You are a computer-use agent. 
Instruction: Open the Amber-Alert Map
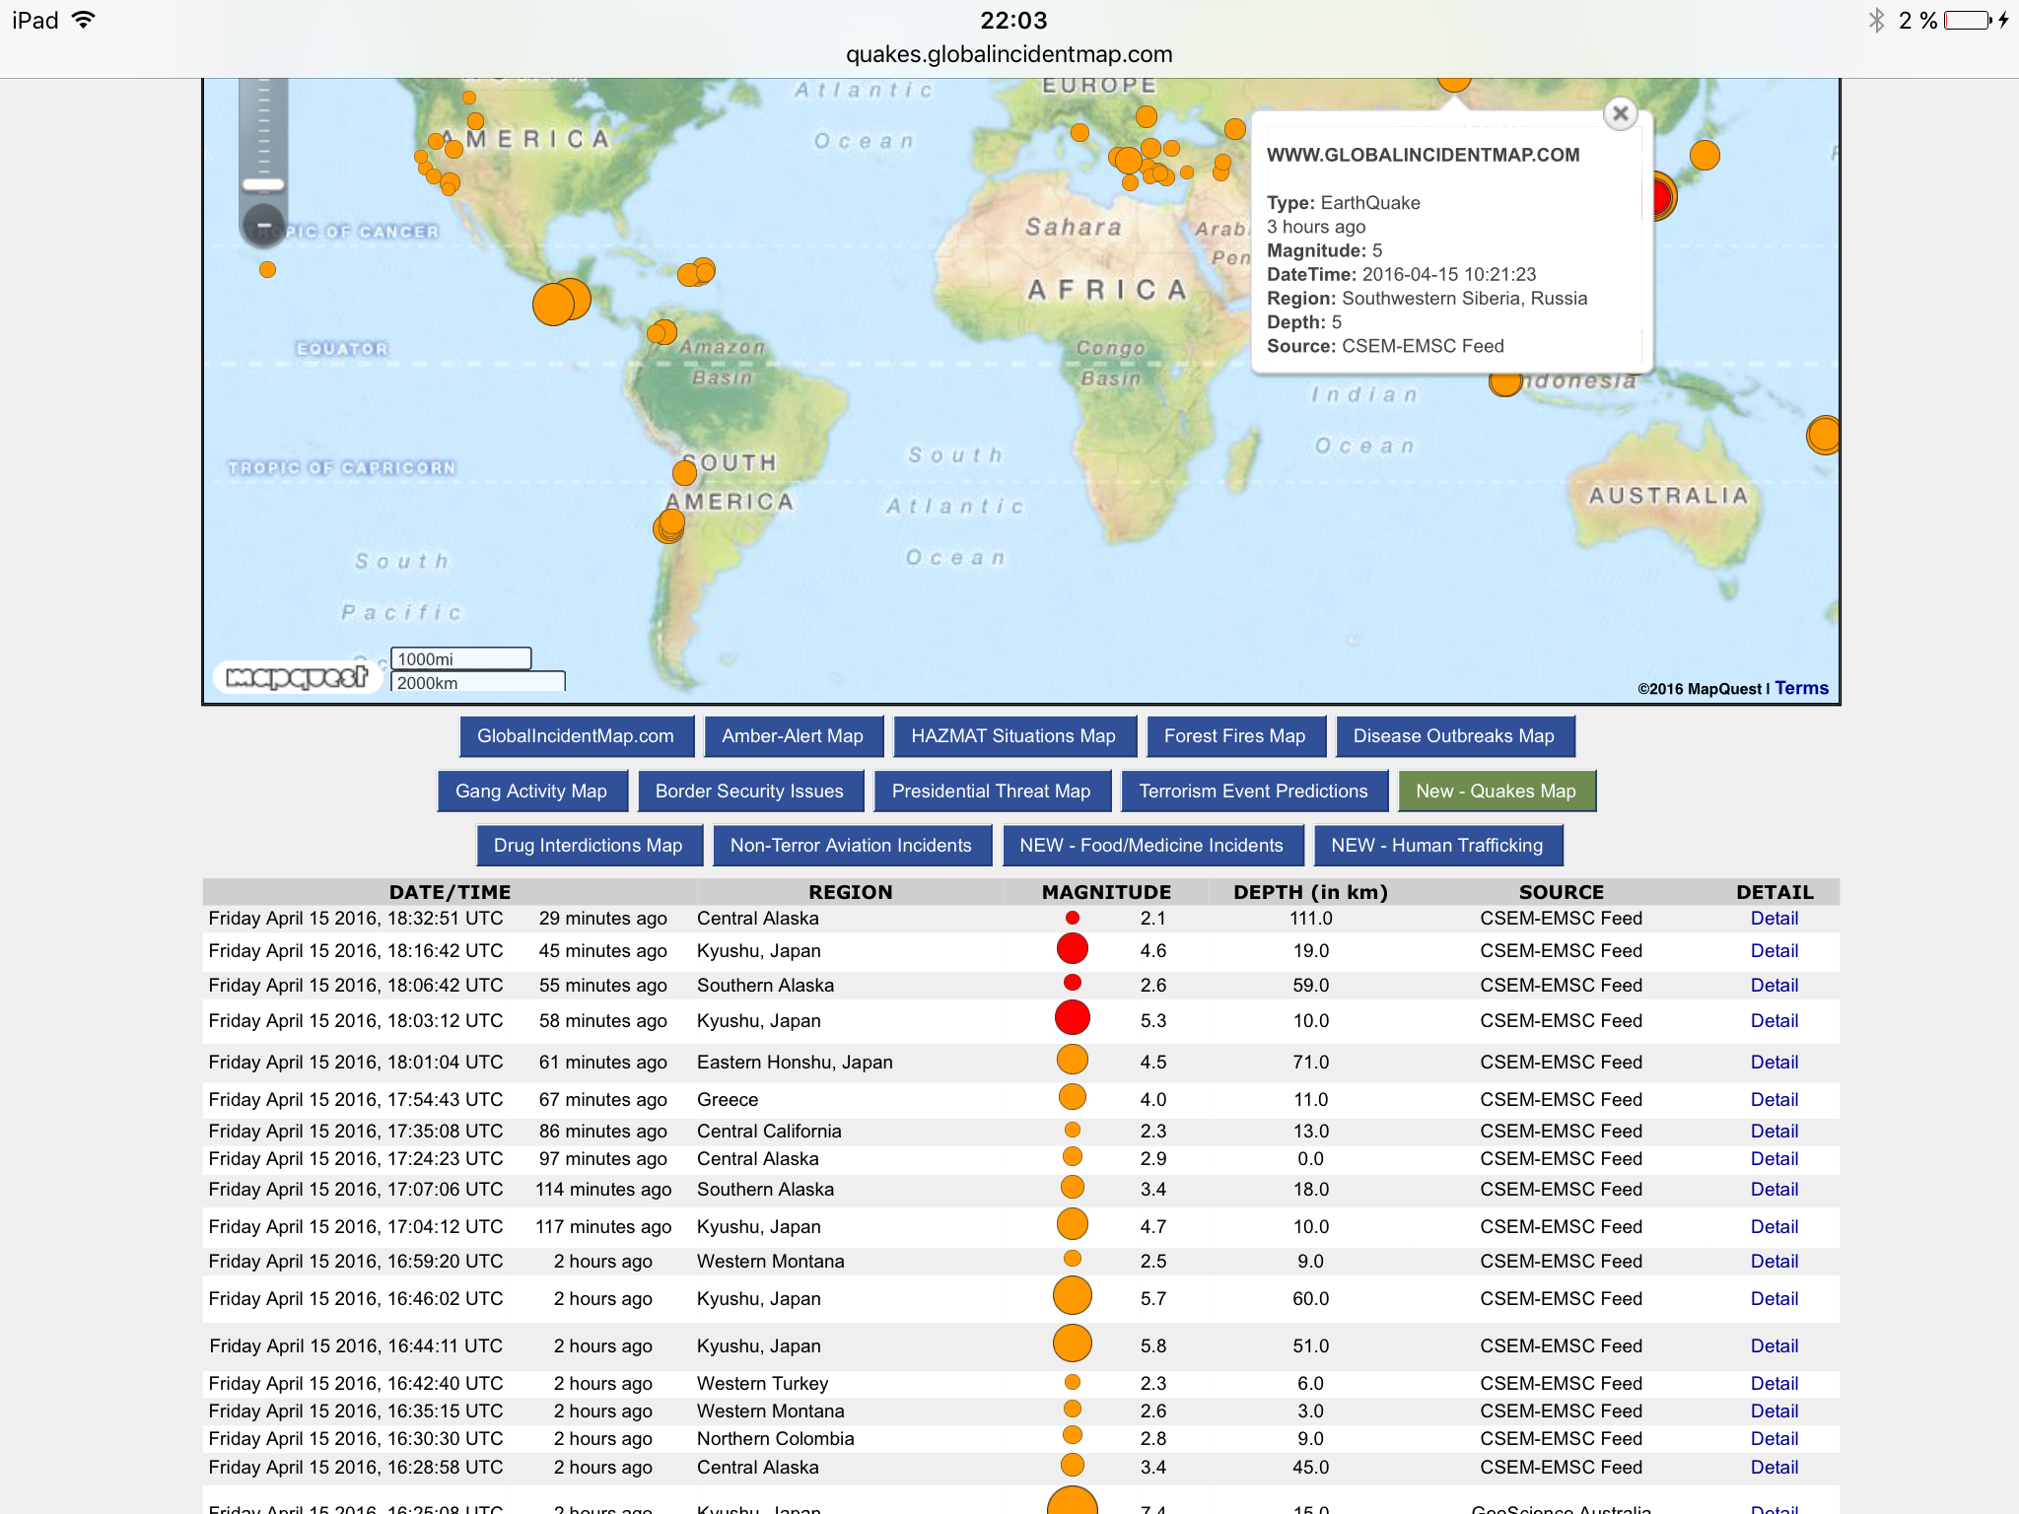pyautogui.click(x=793, y=736)
